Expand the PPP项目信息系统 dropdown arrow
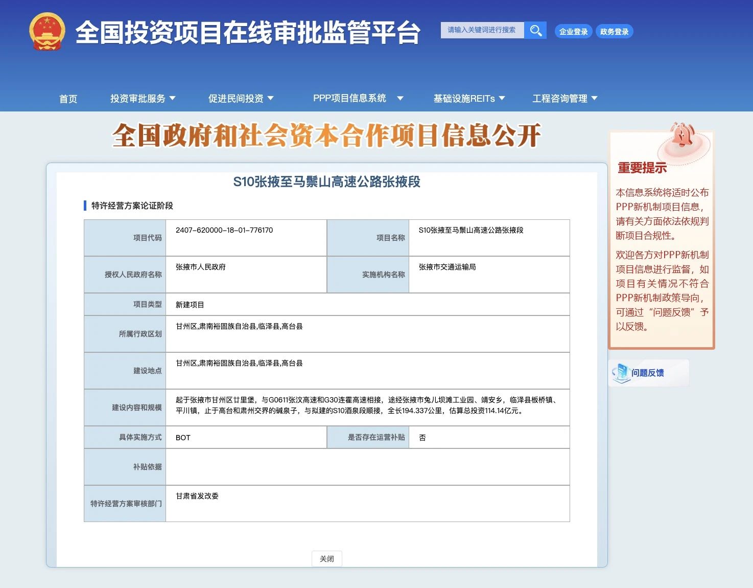This screenshot has width=753, height=588. (400, 98)
